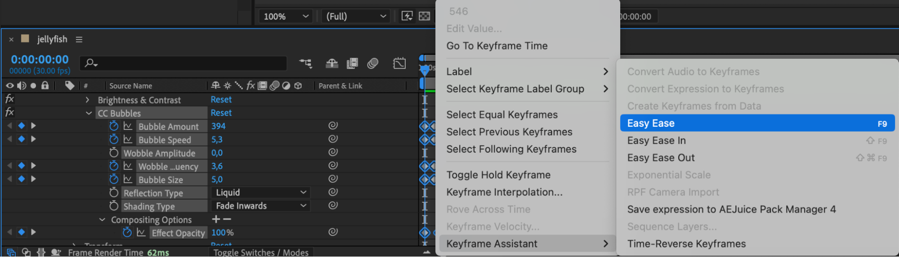Click the expression pick whip for Bubble Size
The width and height of the screenshot is (899, 257).
[333, 179]
